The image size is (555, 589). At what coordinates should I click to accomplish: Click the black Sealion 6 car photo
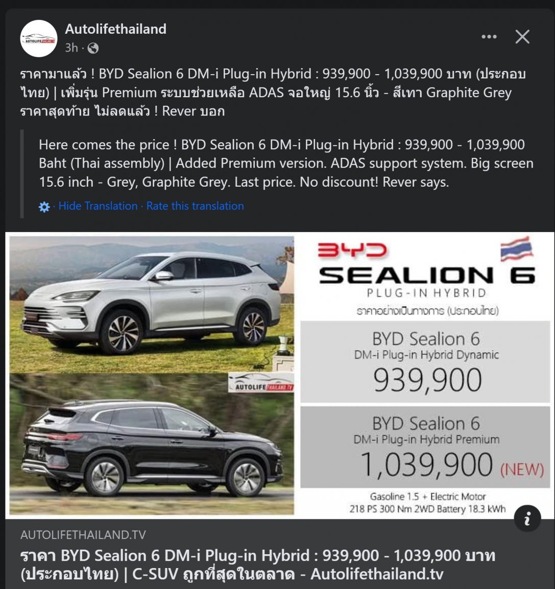tap(152, 444)
